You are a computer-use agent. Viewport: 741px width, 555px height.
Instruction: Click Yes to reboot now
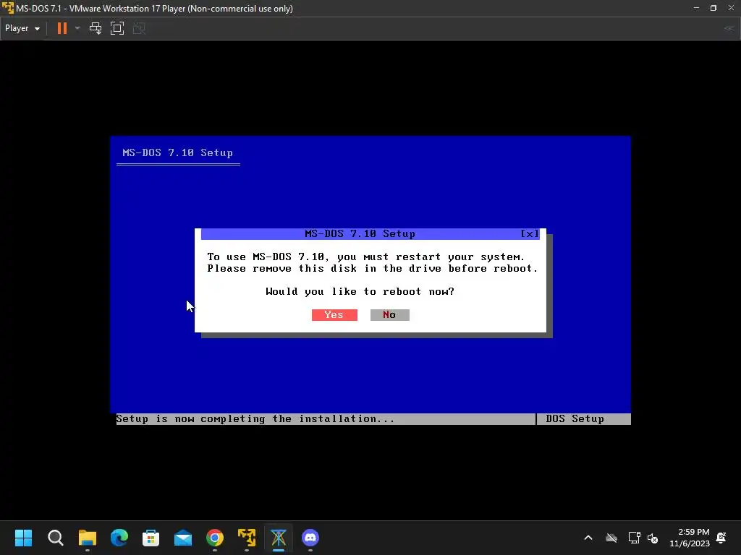click(334, 315)
